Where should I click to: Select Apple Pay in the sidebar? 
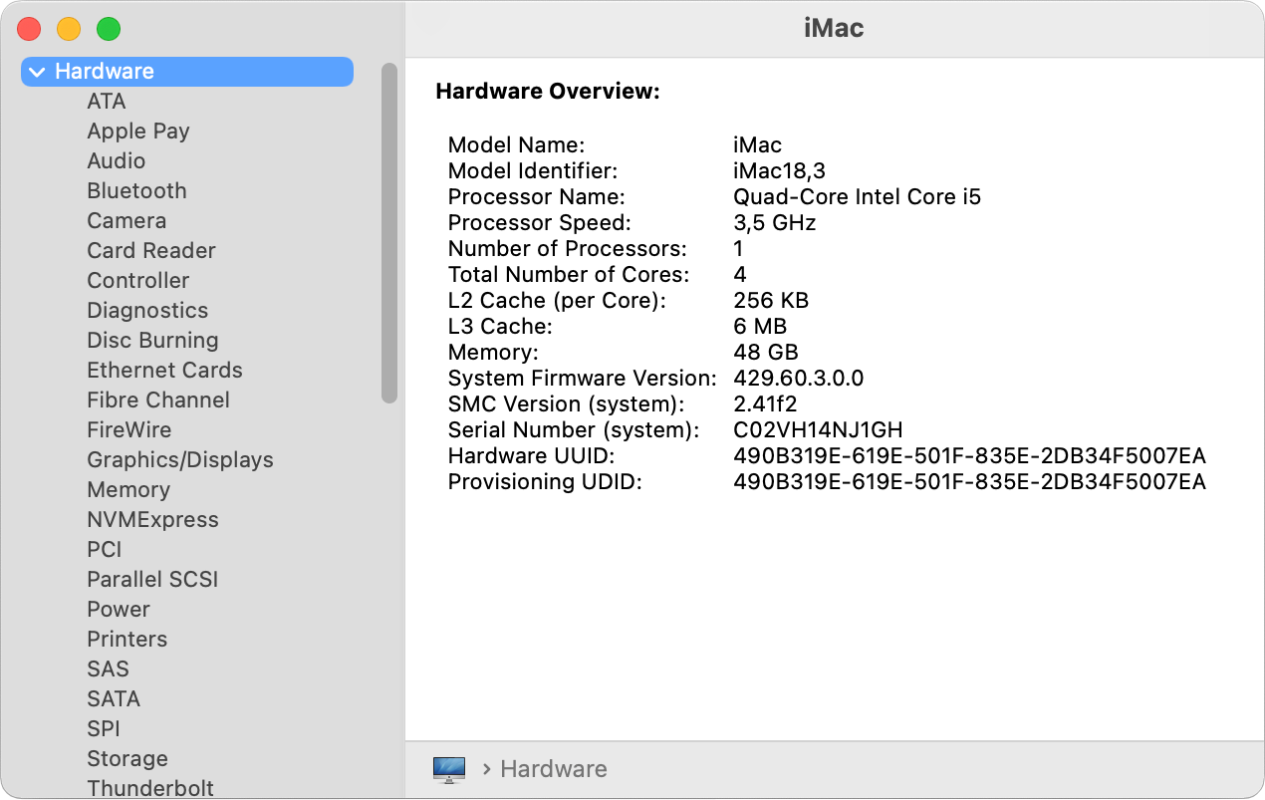tap(138, 132)
